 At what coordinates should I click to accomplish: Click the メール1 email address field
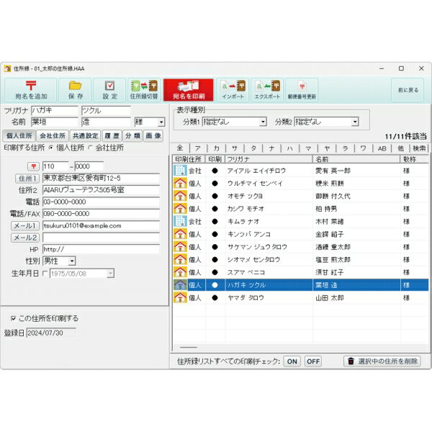point(101,225)
